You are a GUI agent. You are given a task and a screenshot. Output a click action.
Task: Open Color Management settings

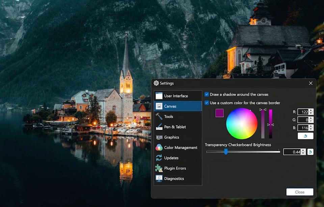pos(178,147)
